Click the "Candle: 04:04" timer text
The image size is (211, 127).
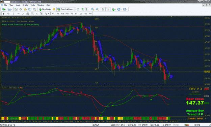click(x=195, y=118)
